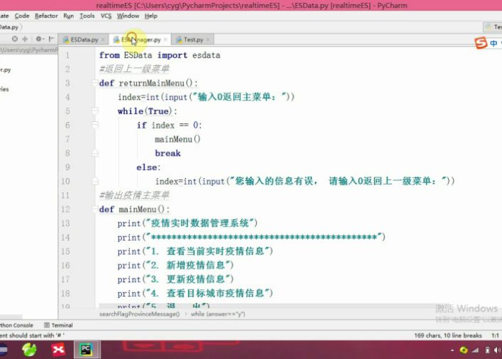Viewport: 502px width, 359px height.
Task: Click print line '2. 新增疫情信息'
Action: (176, 265)
